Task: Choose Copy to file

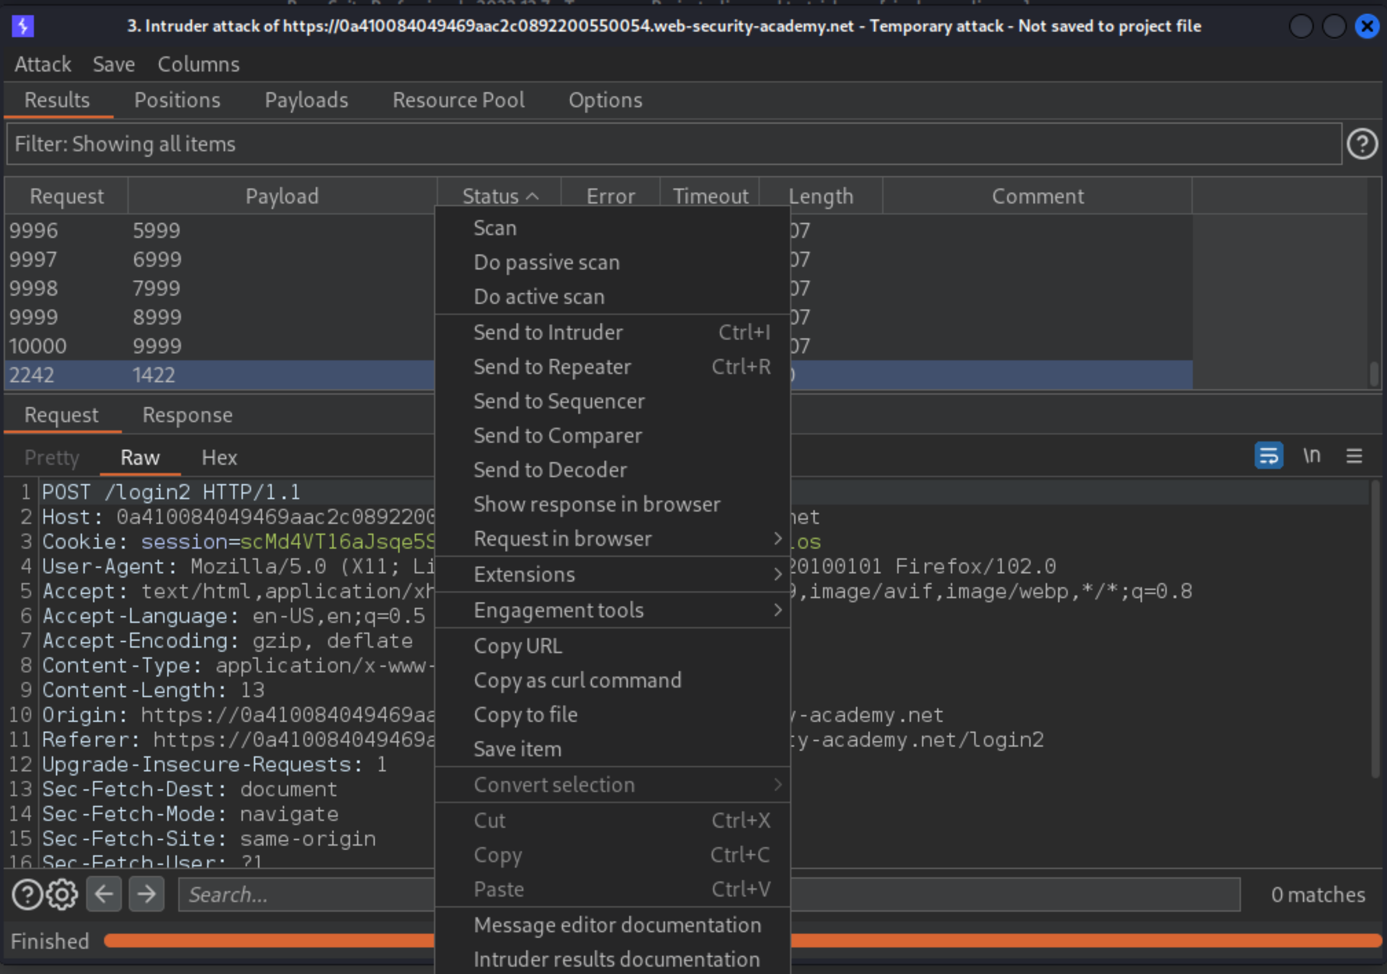Action: point(613,715)
